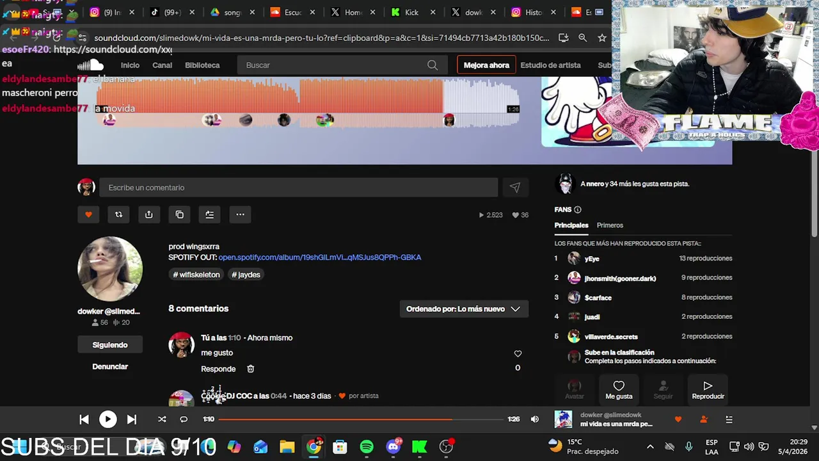Click the install app icon in address bar
This screenshot has height=461, width=819.
click(563, 38)
